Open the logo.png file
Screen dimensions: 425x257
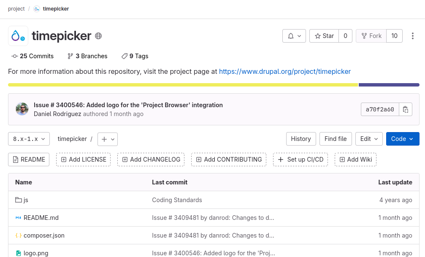point(36,253)
